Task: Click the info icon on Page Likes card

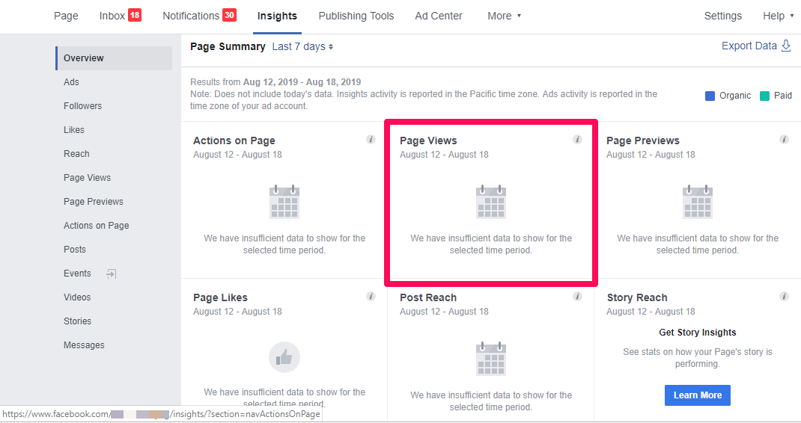Action: (x=371, y=297)
